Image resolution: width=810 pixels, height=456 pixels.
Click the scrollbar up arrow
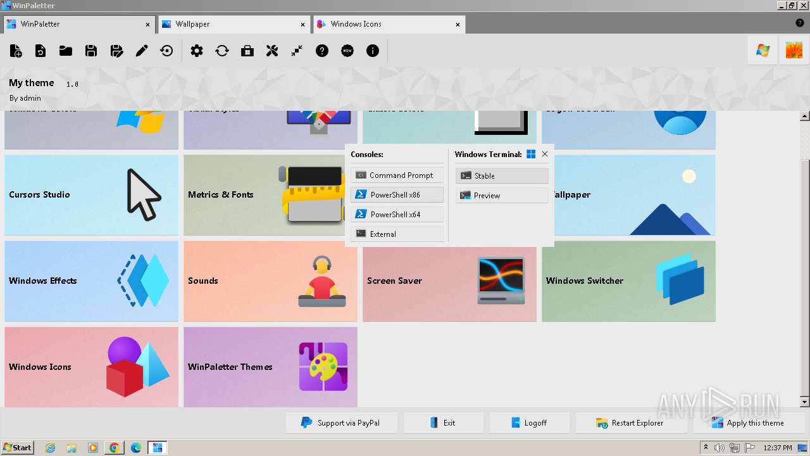(x=805, y=116)
